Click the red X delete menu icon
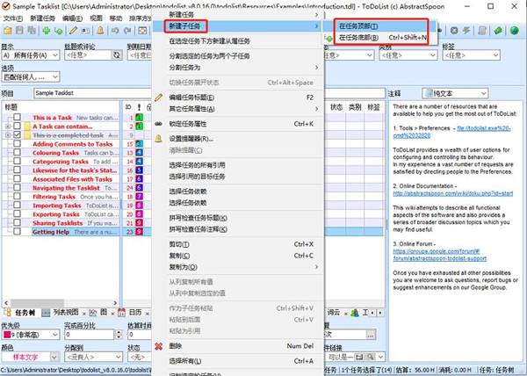The image size is (527, 376). pyautogui.click(x=159, y=346)
